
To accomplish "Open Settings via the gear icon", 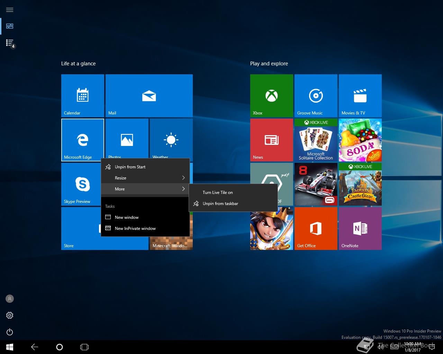I will (10, 315).
